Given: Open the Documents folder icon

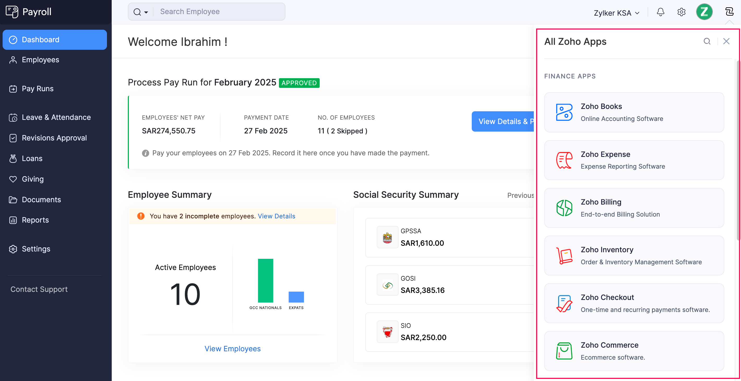Looking at the screenshot, I should pyautogui.click(x=13, y=199).
